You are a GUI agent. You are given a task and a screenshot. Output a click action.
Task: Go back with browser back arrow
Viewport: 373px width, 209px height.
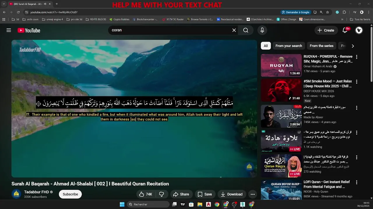(4, 12)
